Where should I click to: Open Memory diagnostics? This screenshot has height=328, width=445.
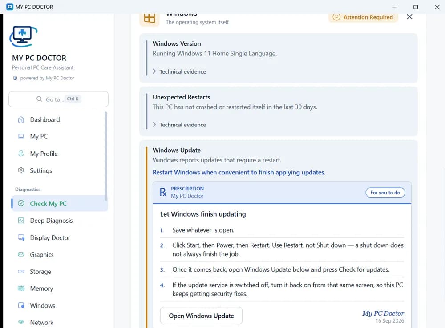pyautogui.click(x=60, y=288)
